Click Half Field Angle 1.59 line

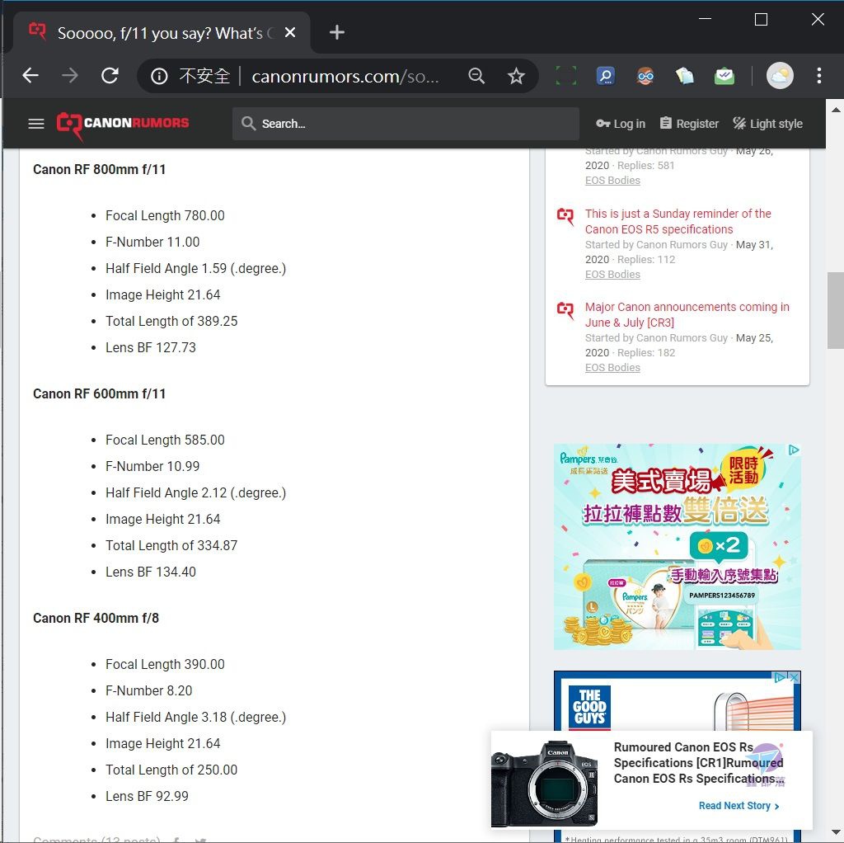(x=195, y=269)
